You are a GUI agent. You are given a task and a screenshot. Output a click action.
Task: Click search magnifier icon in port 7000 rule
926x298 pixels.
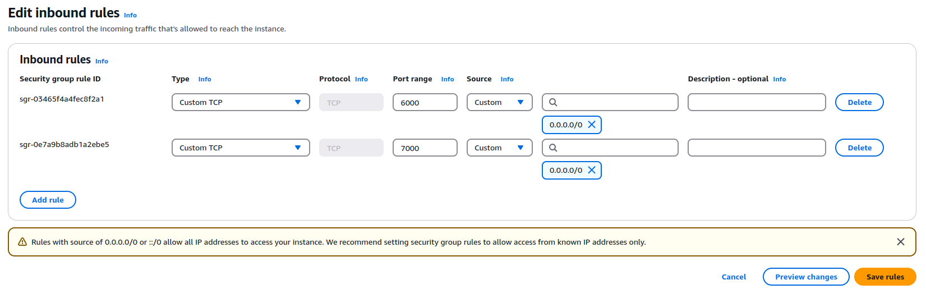tap(553, 148)
